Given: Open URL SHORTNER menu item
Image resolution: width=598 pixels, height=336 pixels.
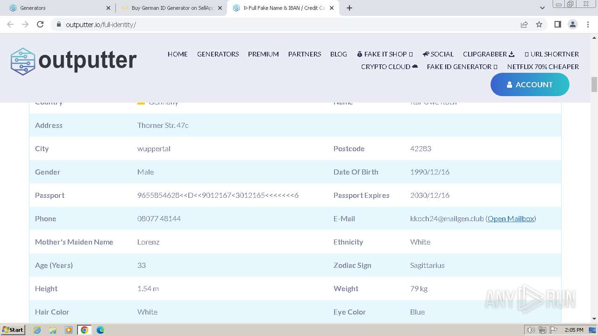Looking at the screenshot, I should 552,54.
